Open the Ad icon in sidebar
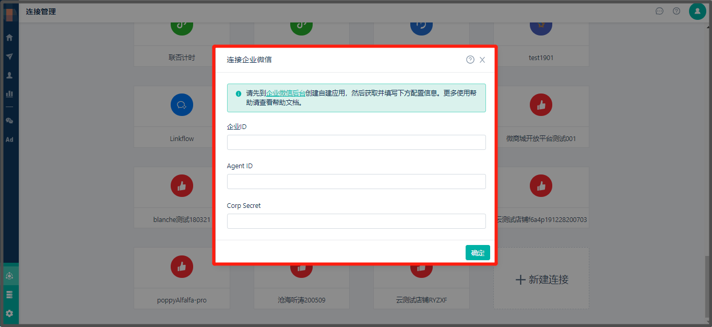 click(9, 139)
